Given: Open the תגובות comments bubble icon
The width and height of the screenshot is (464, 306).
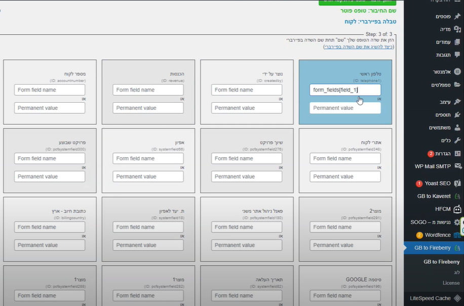Looking at the screenshot, I should click(457, 55).
